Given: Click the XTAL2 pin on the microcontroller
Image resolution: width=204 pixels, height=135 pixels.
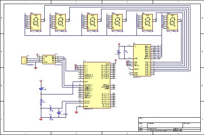Looking at the screenshot, I should click(87, 101).
